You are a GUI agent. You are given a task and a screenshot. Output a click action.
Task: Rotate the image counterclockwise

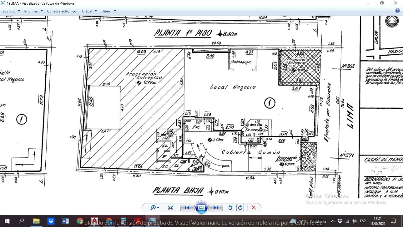tap(230, 208)
